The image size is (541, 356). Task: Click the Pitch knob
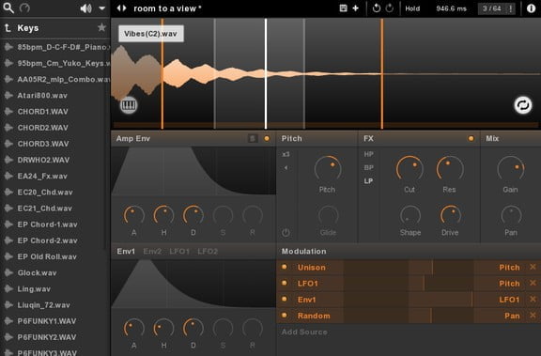click(x=328, y=168)
